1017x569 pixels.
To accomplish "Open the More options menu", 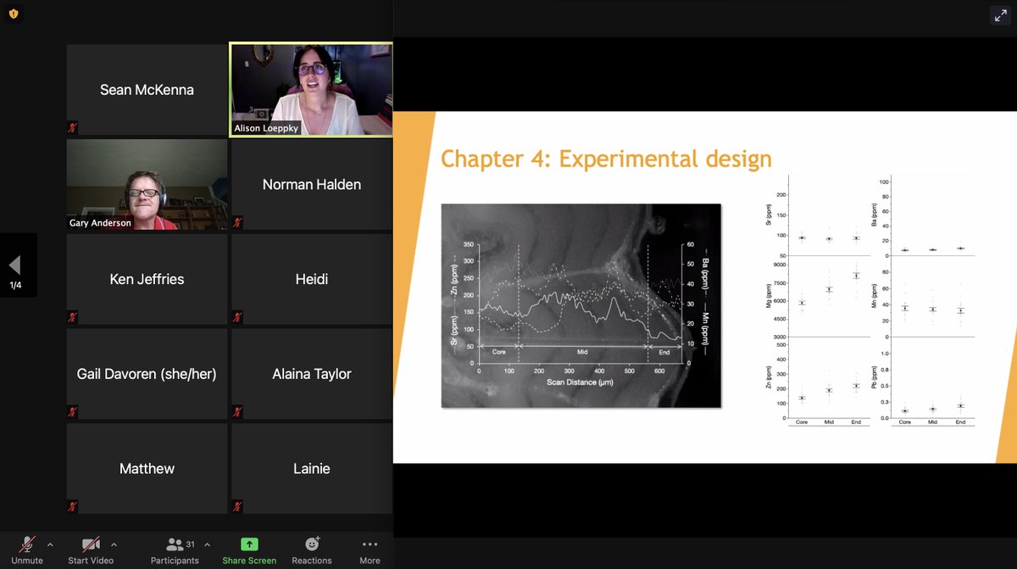I will 370,549.
